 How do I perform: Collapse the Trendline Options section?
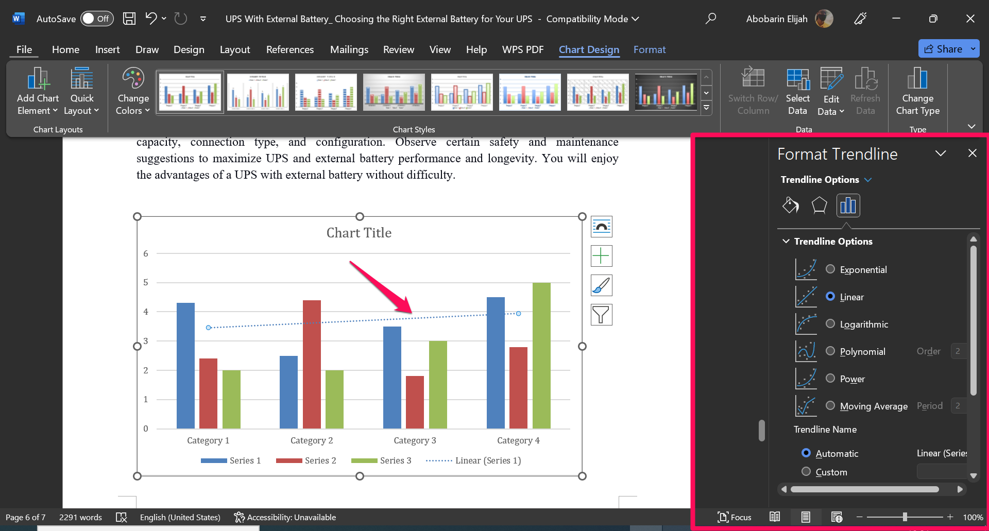pos(786,241)
